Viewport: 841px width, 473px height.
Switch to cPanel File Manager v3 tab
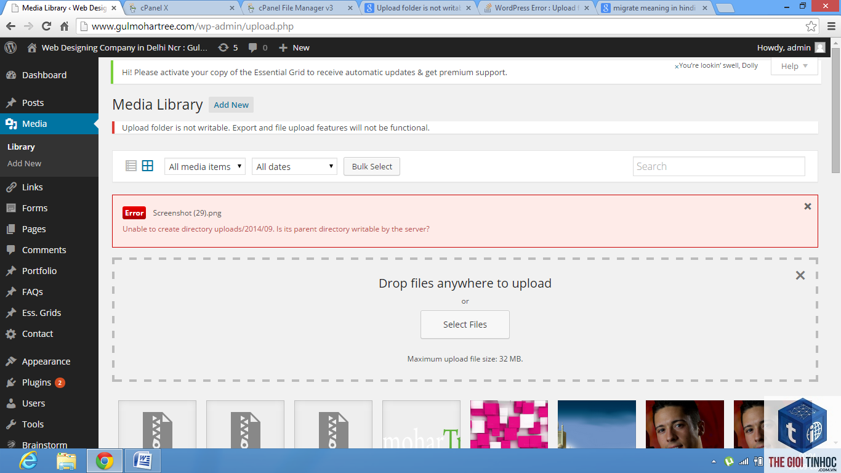tap(300, 8)
